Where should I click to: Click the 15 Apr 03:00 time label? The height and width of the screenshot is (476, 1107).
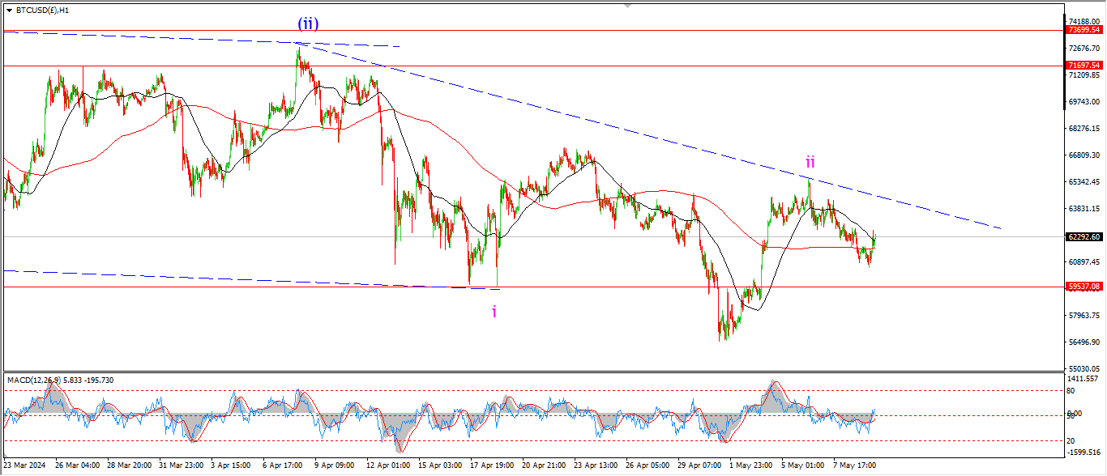click(x=439, y=465)
